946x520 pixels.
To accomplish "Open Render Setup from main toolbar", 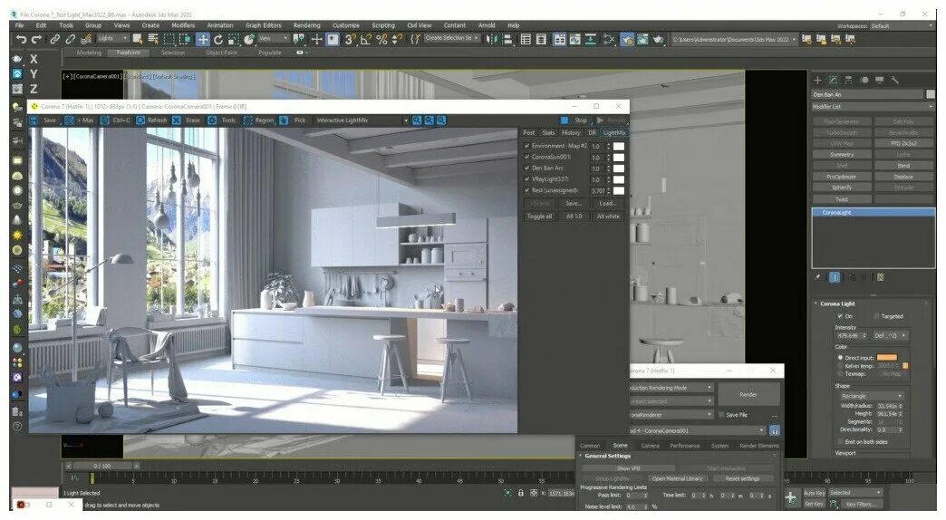I will pyautogui.click(x=627, y=39).
